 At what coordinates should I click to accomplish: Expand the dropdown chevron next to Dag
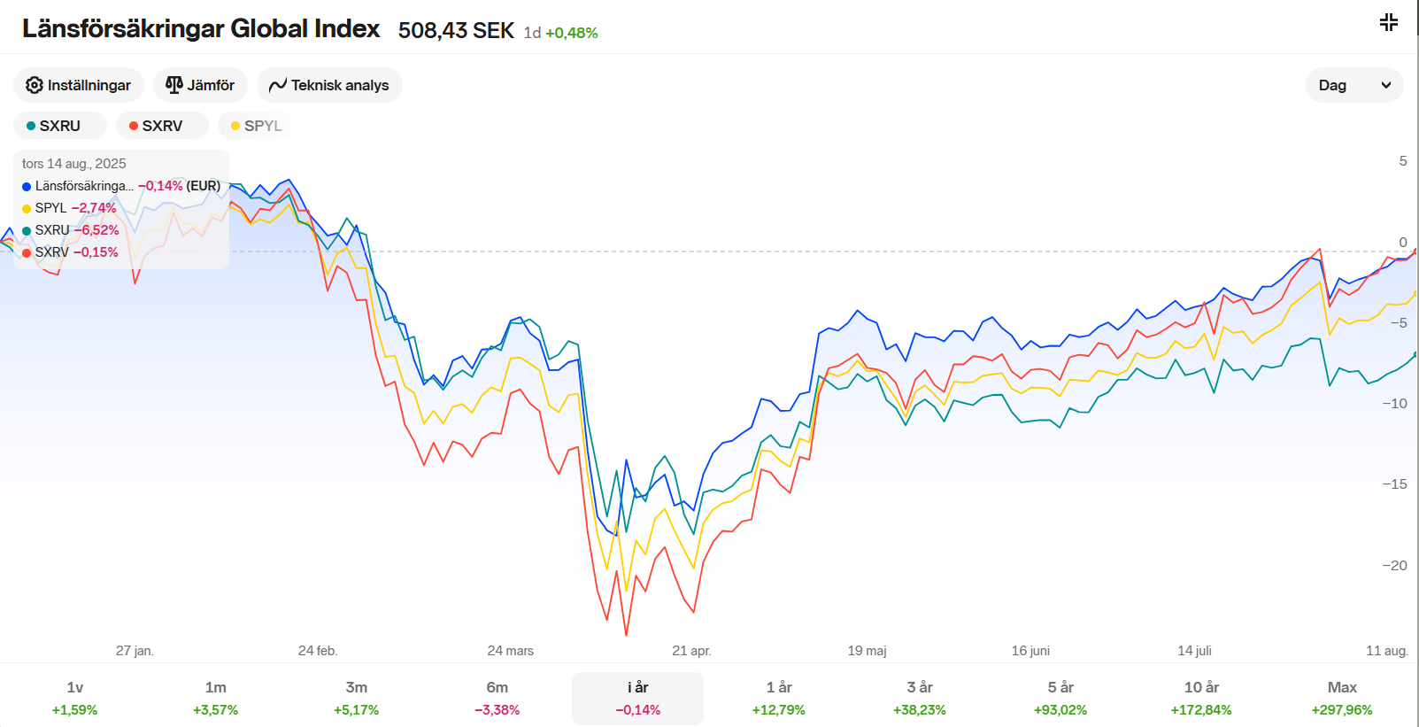coord(1385,85)
